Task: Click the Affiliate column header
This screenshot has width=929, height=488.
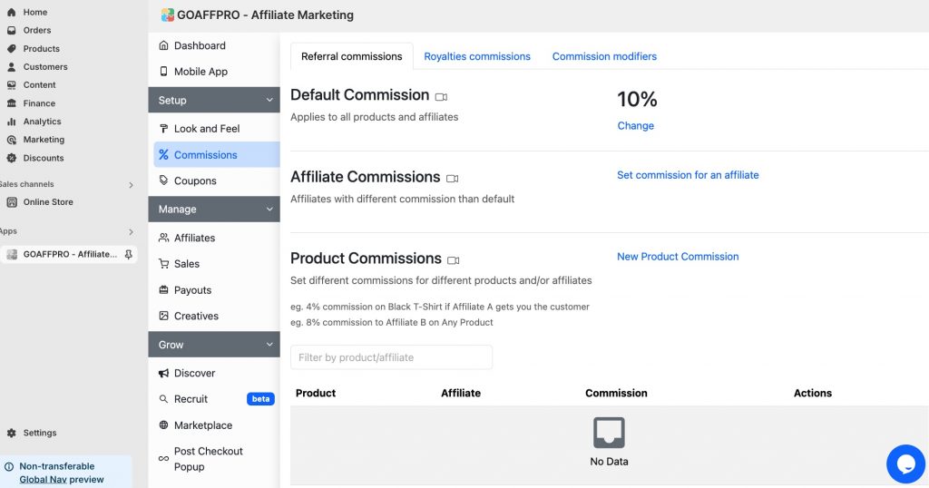Action: (x=460, y=393)
